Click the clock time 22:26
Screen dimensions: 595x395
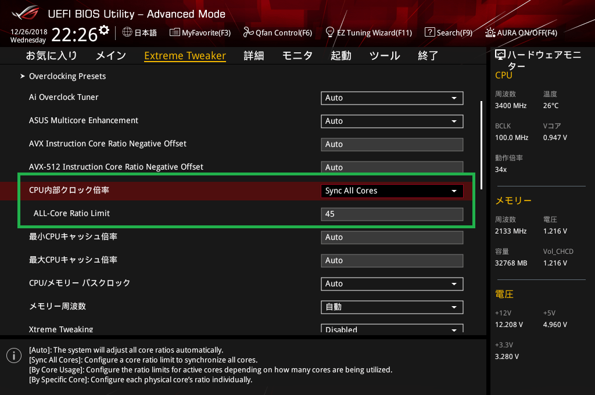[74, 34]
